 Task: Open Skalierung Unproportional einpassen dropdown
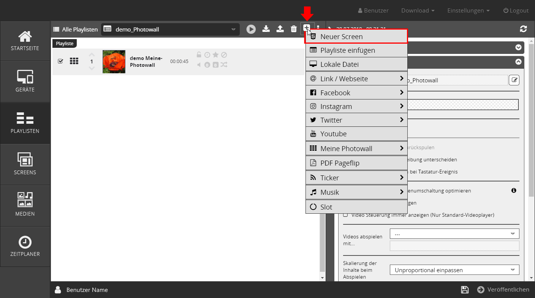point(454,270)
